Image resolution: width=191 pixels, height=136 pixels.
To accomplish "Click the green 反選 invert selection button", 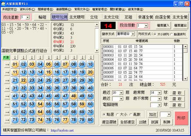I will click(6, 57).
